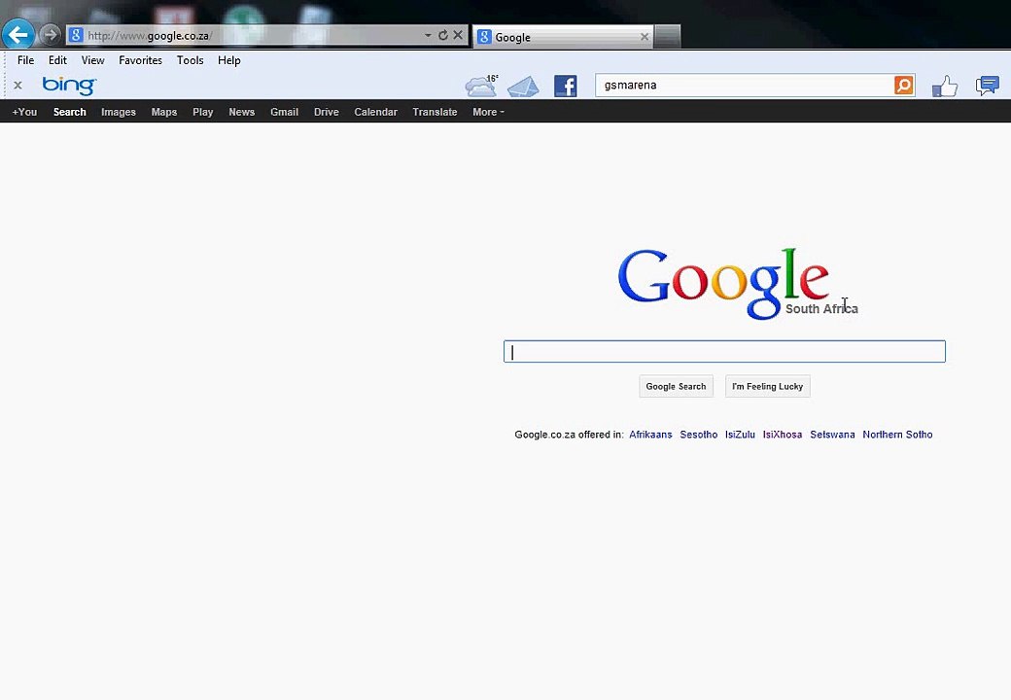Screen dimensions: 1011x700
Task: Click the I'm Feeling Lucky button
Action: [x=767, y=386]
